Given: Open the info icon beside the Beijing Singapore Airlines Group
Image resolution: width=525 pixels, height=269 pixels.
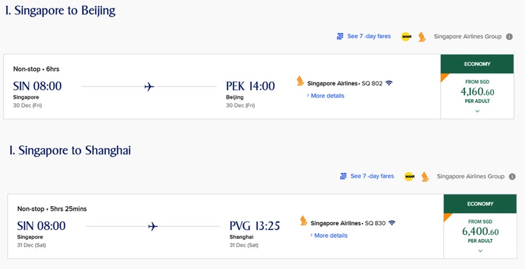Looking at the screenshot, I should [x=509, y=37].
